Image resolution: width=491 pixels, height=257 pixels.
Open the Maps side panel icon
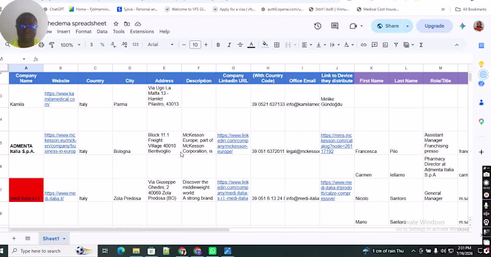pyautogui.click(x=481, y=122)
